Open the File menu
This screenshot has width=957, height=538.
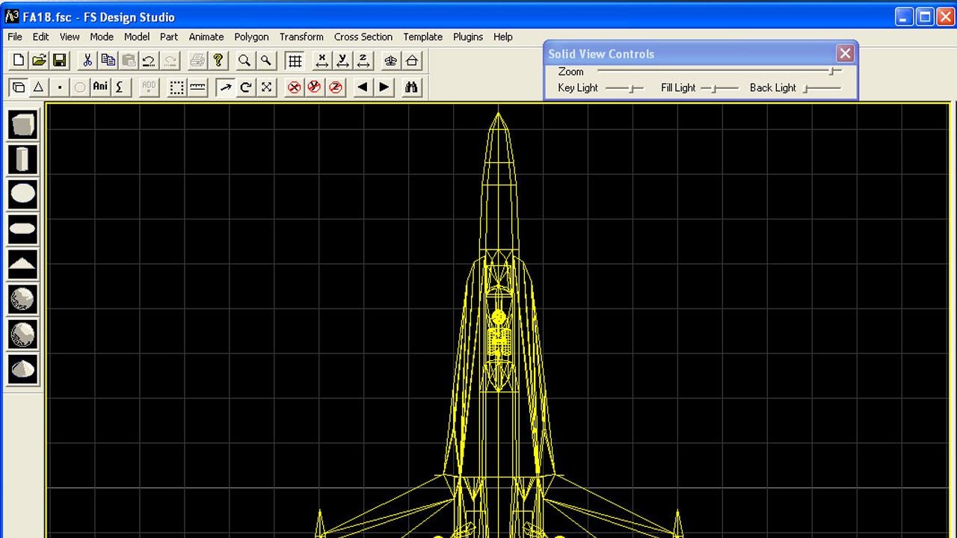15,37
